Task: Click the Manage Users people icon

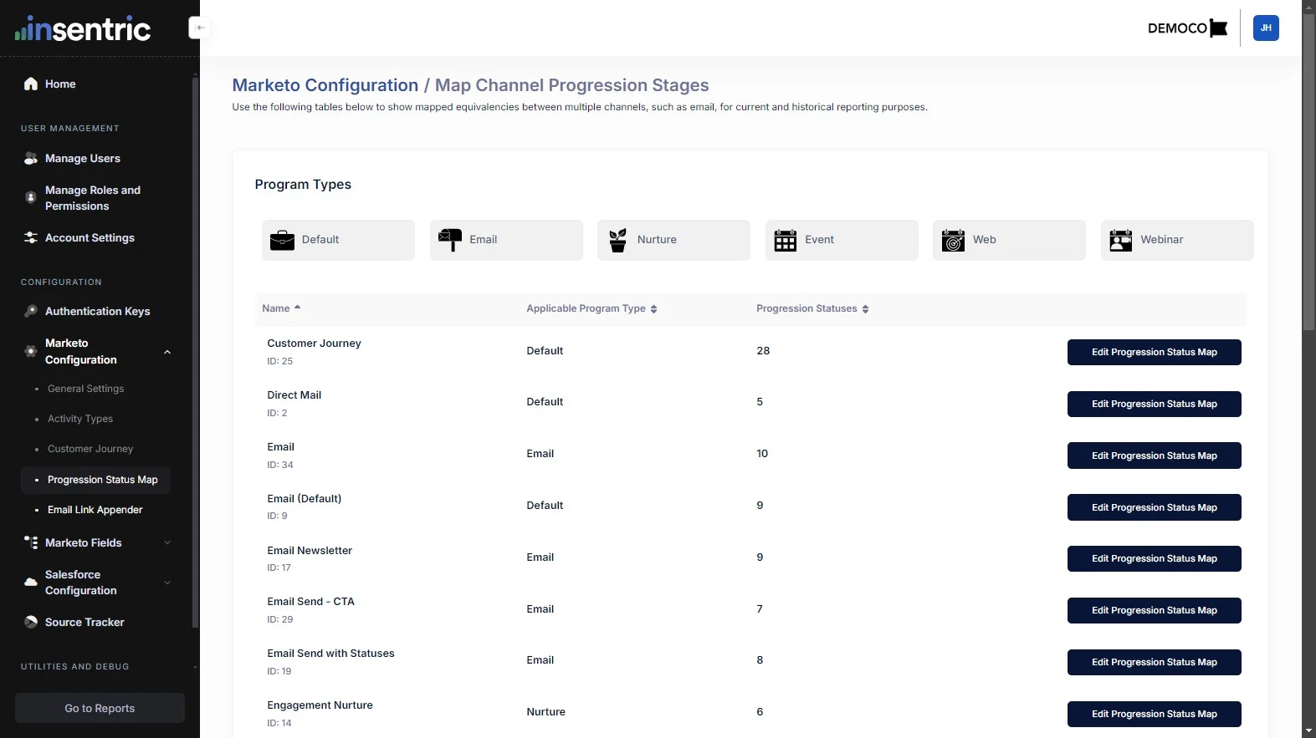Action: coord(31,158)
